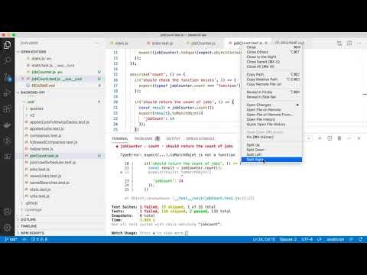Split the terminal with split icon
This screenshot has height=275, width=367.
coord(330,138)
